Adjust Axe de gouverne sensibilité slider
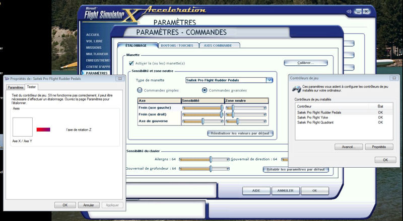The width and height of the screenshot is (403, 221). (203, 121)
